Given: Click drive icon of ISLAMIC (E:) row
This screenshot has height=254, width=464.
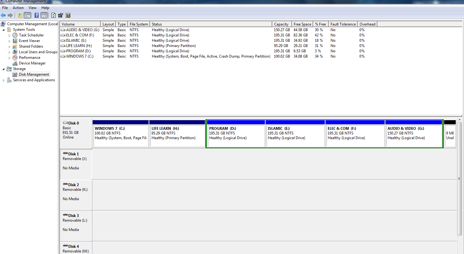Looking at the screenshot, I should pos(63,40).
